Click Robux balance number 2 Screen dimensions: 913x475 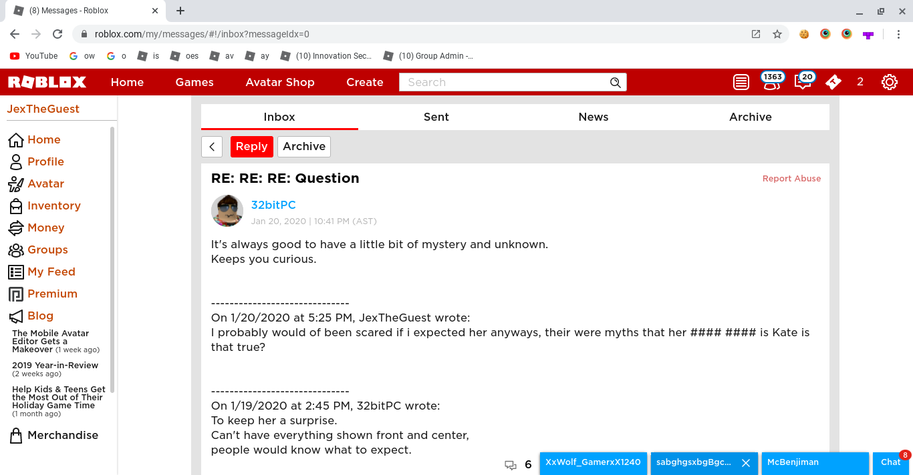860,82
